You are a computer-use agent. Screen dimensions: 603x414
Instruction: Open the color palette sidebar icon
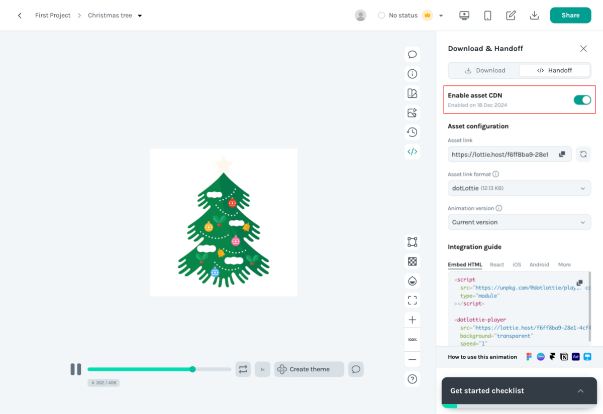coord(412,93)
